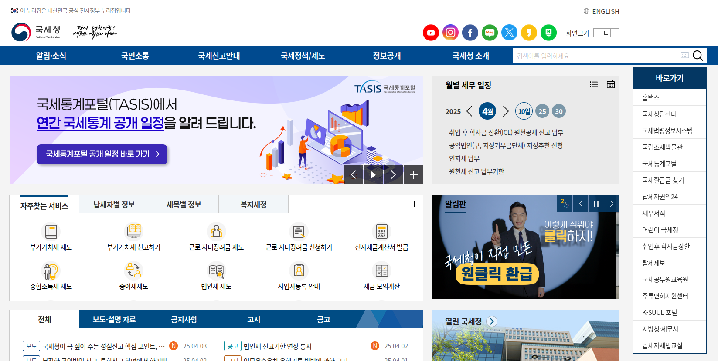
Task: Switch tax schedule to list view icon
Action: 593,84
